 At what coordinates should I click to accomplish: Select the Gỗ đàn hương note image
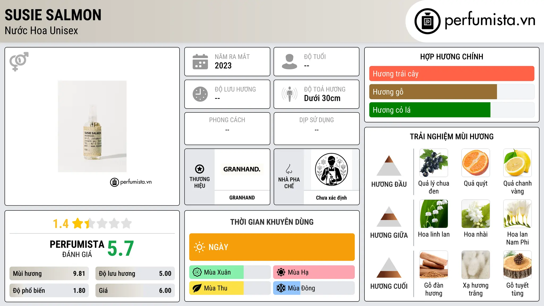coord(433,265)
